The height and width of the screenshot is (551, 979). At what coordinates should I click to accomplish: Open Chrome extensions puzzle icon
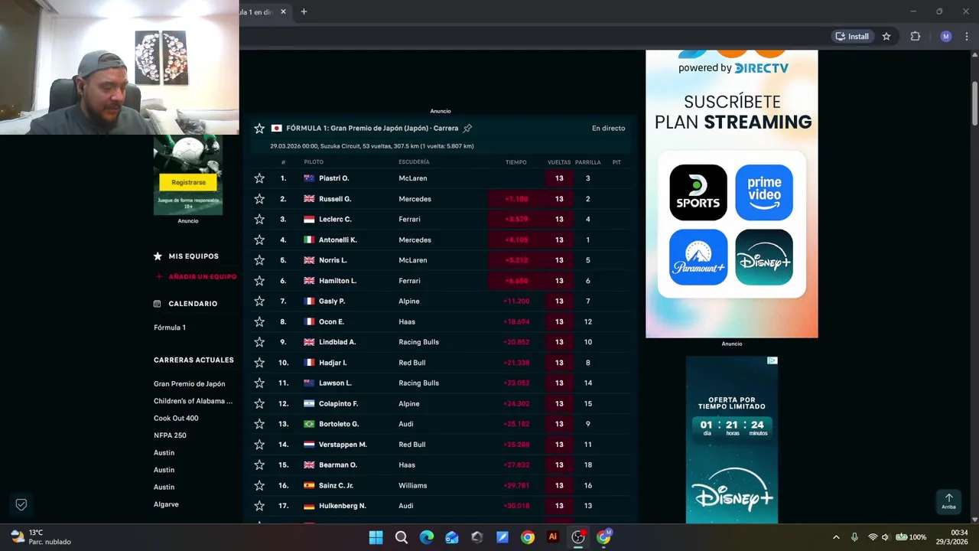coord(915,36)
